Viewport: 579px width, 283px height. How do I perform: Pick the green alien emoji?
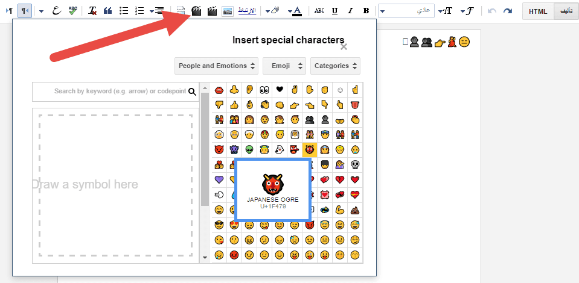[249, 149]
